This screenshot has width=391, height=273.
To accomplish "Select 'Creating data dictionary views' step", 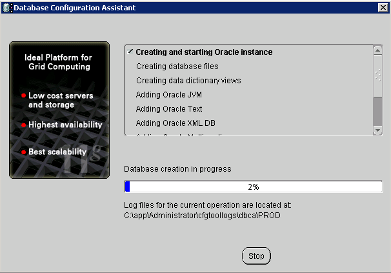I will tap(188, 81).
